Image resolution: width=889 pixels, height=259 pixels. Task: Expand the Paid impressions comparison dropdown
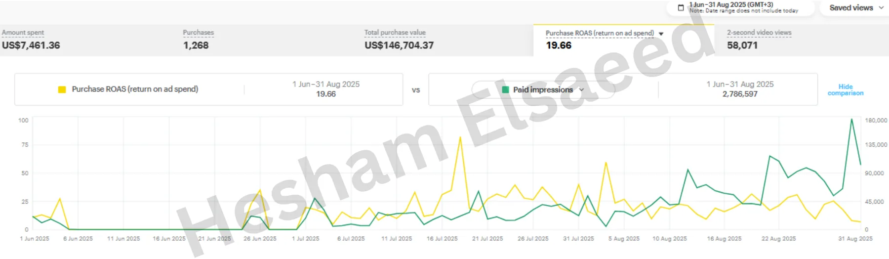point(543,90)
